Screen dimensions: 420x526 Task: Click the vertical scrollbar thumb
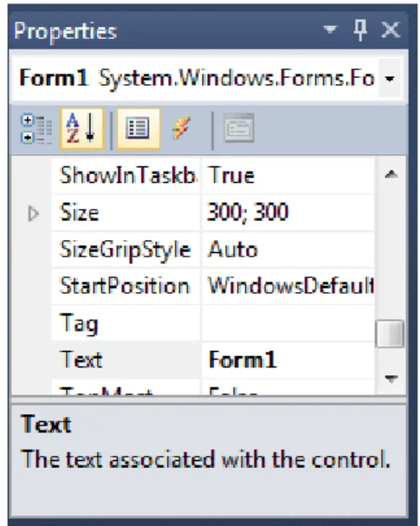(x=391, y=334)
